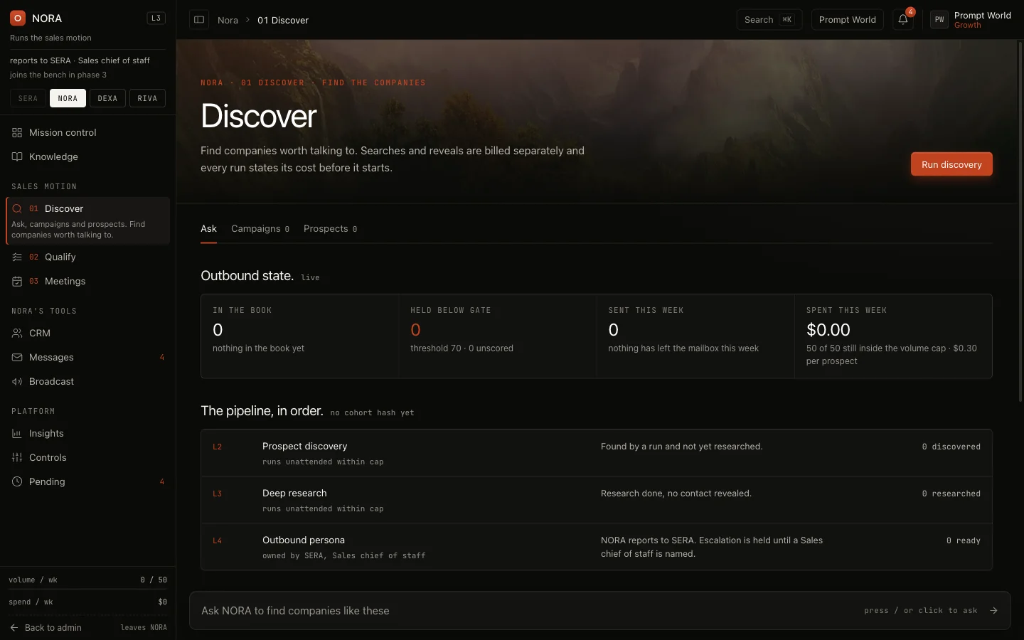Select the Outbound persona pipeline row
Viewport: 1024px width, 640px height.
pos(596,548)
